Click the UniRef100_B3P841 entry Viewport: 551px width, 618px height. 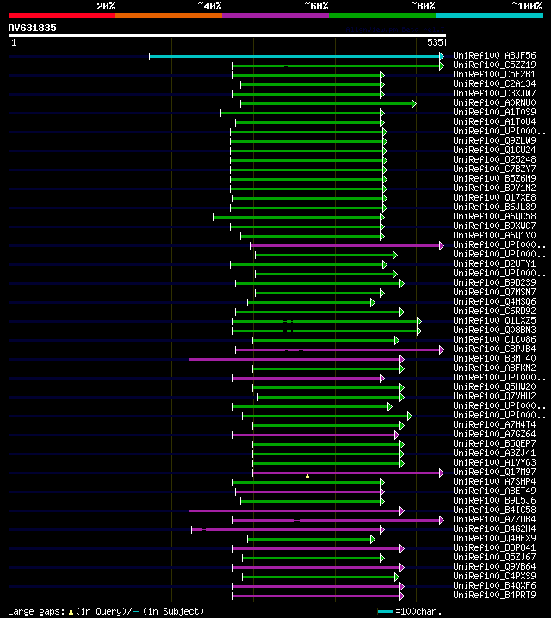pyautogui.click(x=494, y=547)
